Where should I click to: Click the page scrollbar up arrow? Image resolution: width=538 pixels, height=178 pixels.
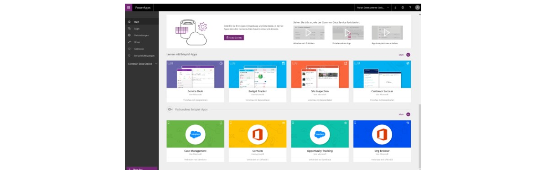(419, 15)
